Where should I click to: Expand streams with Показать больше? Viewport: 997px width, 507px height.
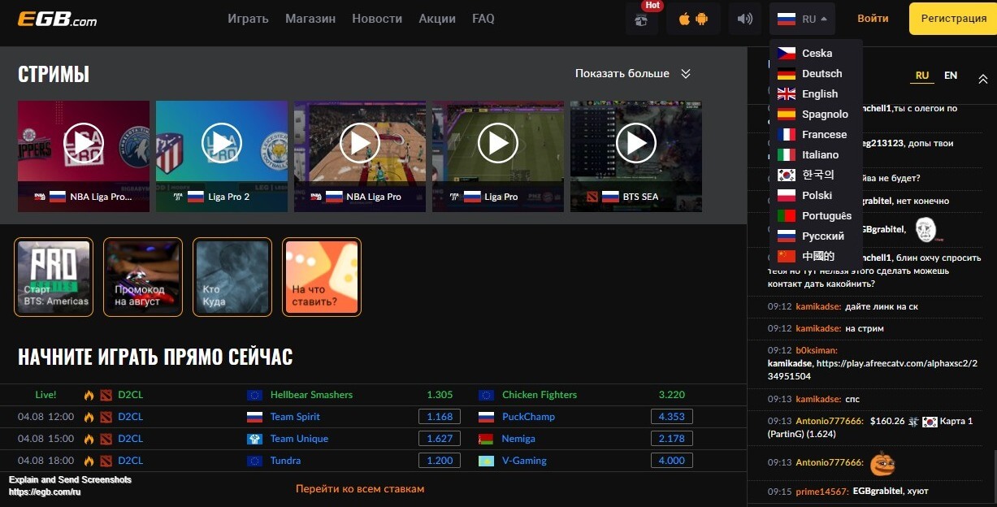633,73
